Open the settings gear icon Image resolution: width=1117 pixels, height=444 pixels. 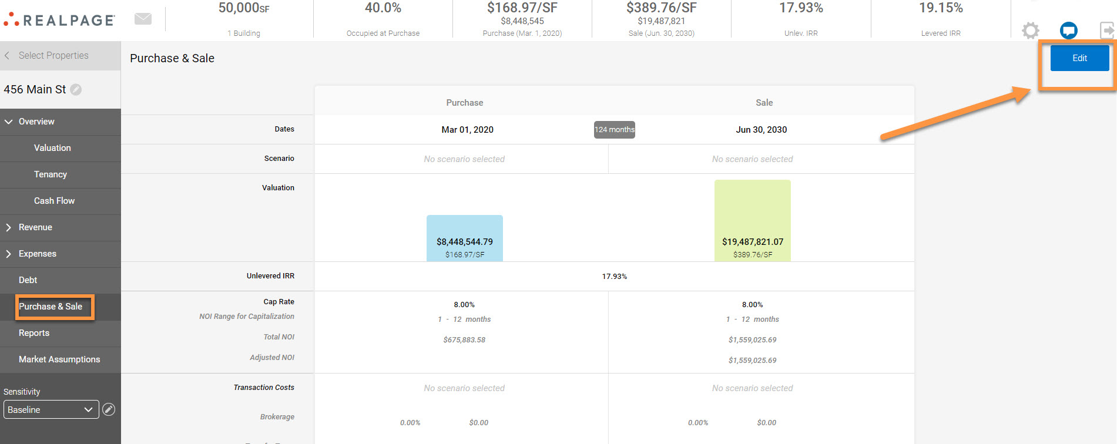[x=1030, y=31]
